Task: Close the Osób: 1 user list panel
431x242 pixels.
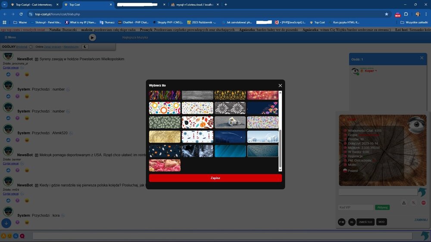Action: [x=422, y=58]
